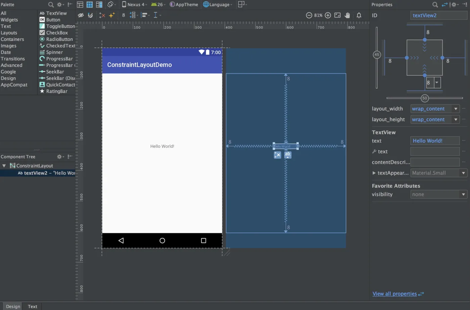
Task: Open the warnings bell notification icon
Action: tap(359, 15)
